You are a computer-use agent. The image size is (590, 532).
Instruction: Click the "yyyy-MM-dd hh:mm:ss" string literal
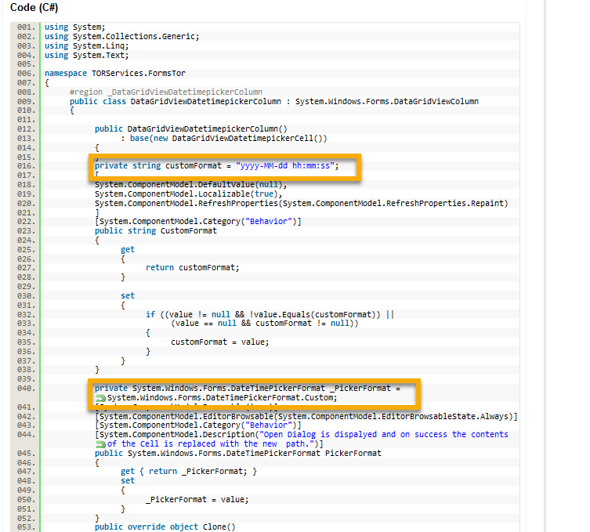(285, 165)
